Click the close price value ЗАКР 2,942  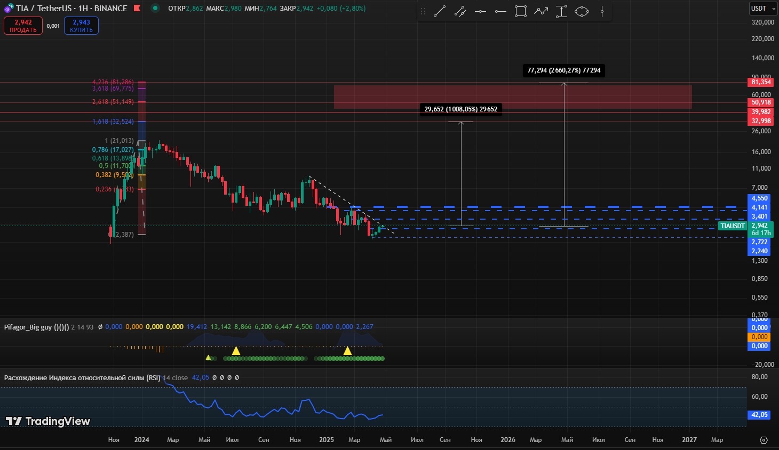point(296,9)
